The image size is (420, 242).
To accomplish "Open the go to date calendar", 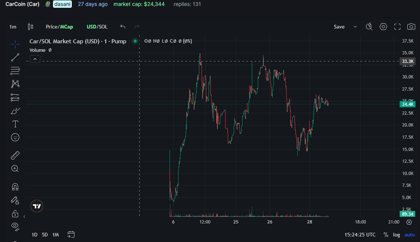I will coord(71,235).
